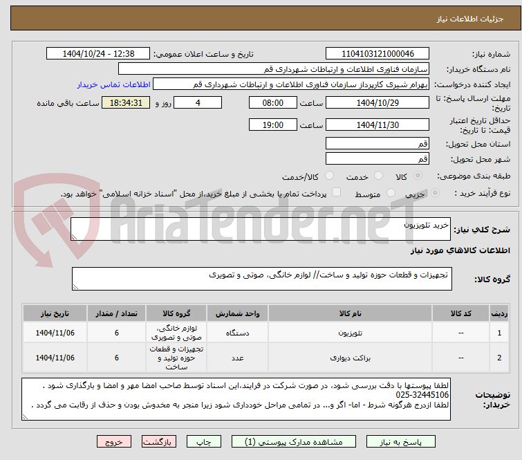522x460 pixels.
Task: Click the deadline time field 08:00
Action: [272, 102]
